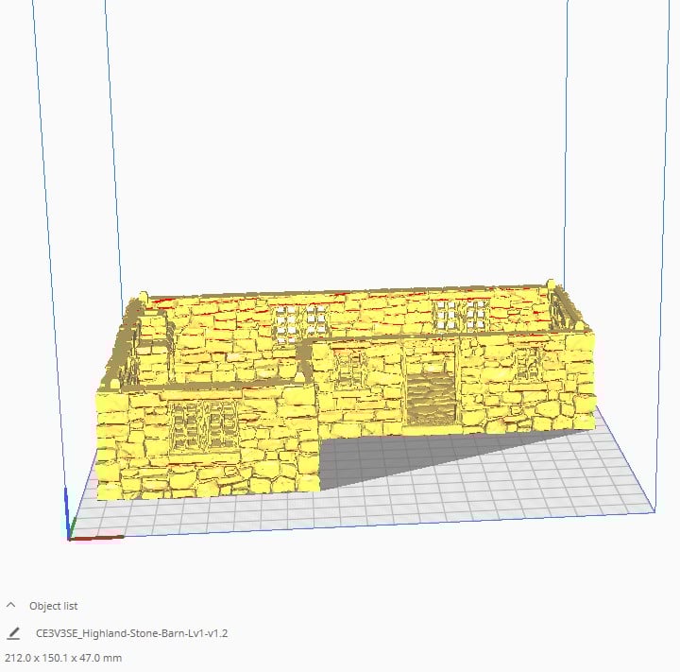Click the pencil edit icon beside filename
Viewport: 680px width, 672px height.
(13, 633)
